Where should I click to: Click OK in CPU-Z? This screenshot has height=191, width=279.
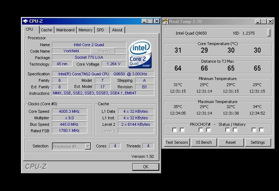[146, 166]
